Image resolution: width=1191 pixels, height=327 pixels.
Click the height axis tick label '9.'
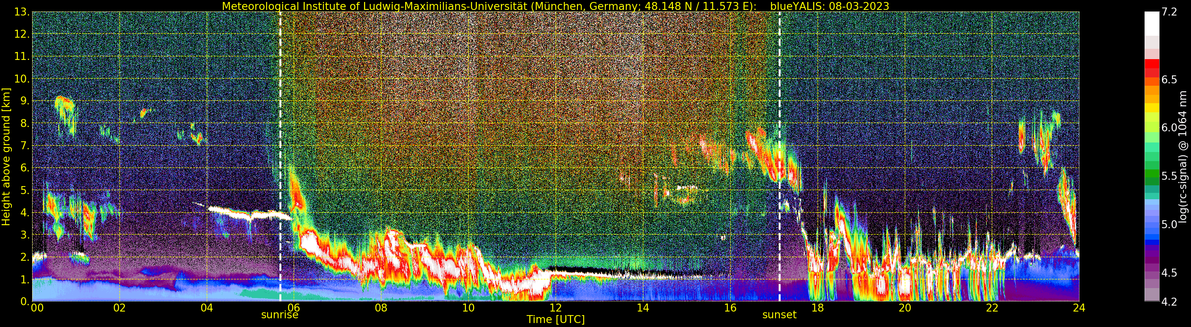[25, 101]
